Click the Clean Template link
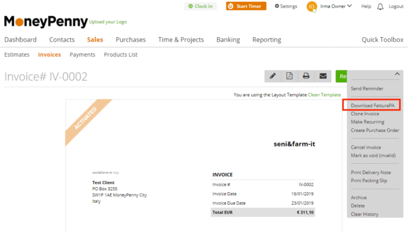 pyautogui.click(x=324, y=95)
